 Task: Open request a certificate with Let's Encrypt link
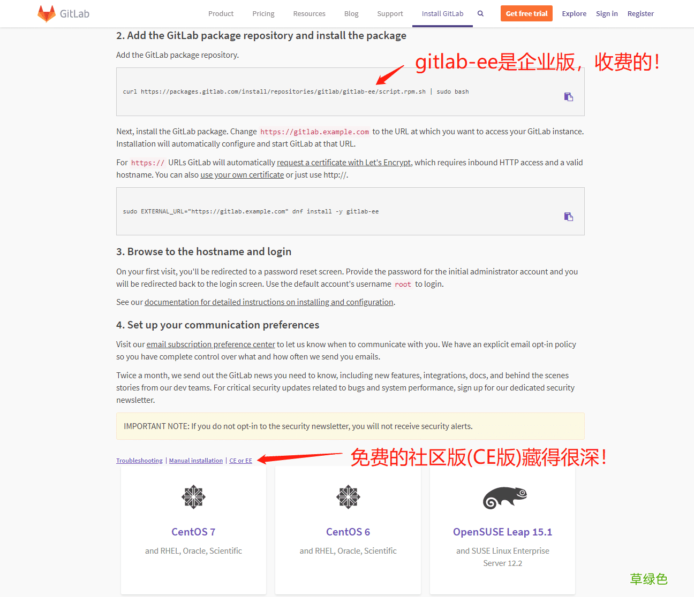(344, 163)
